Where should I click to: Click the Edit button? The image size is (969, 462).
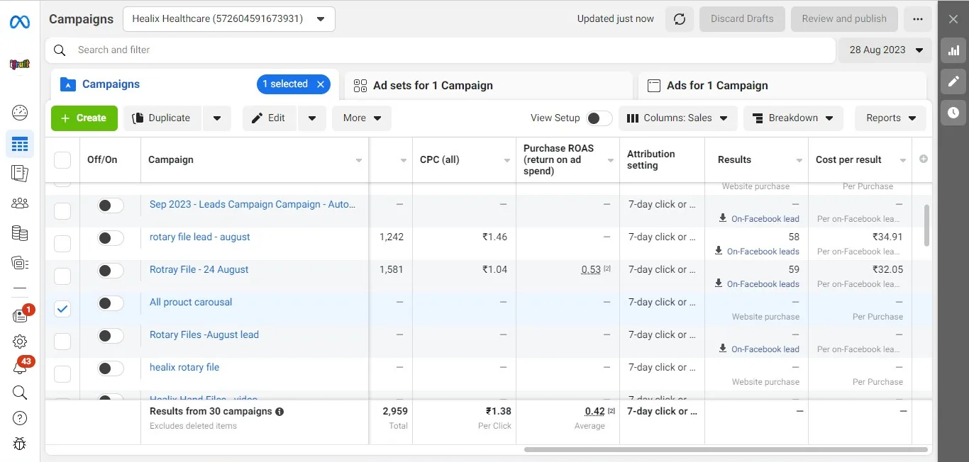point(270,118)
